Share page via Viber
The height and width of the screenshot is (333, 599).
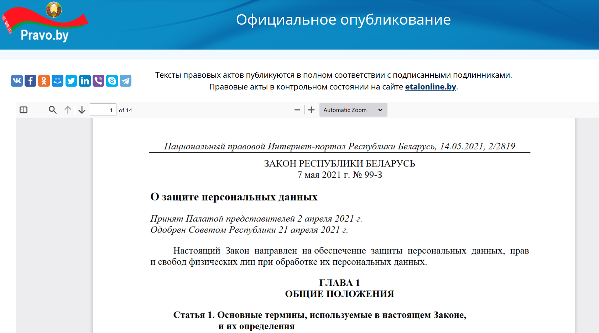pyautogui.click(x=98, y=81)
